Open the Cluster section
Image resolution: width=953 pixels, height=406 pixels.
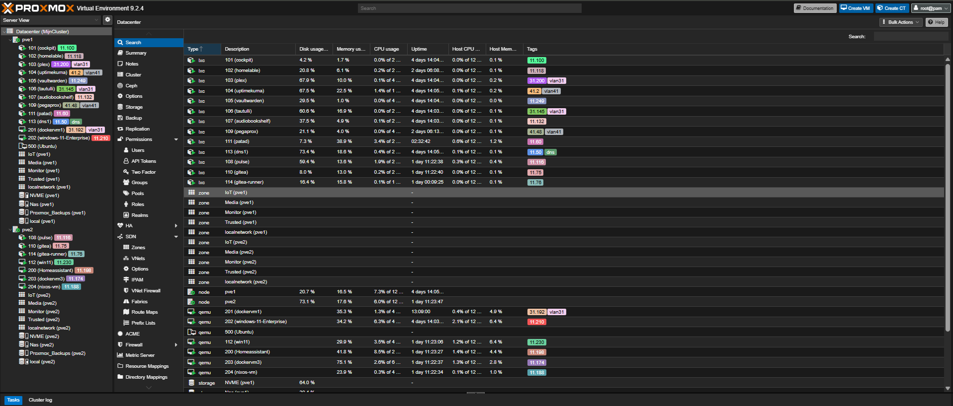coord(149,75)
